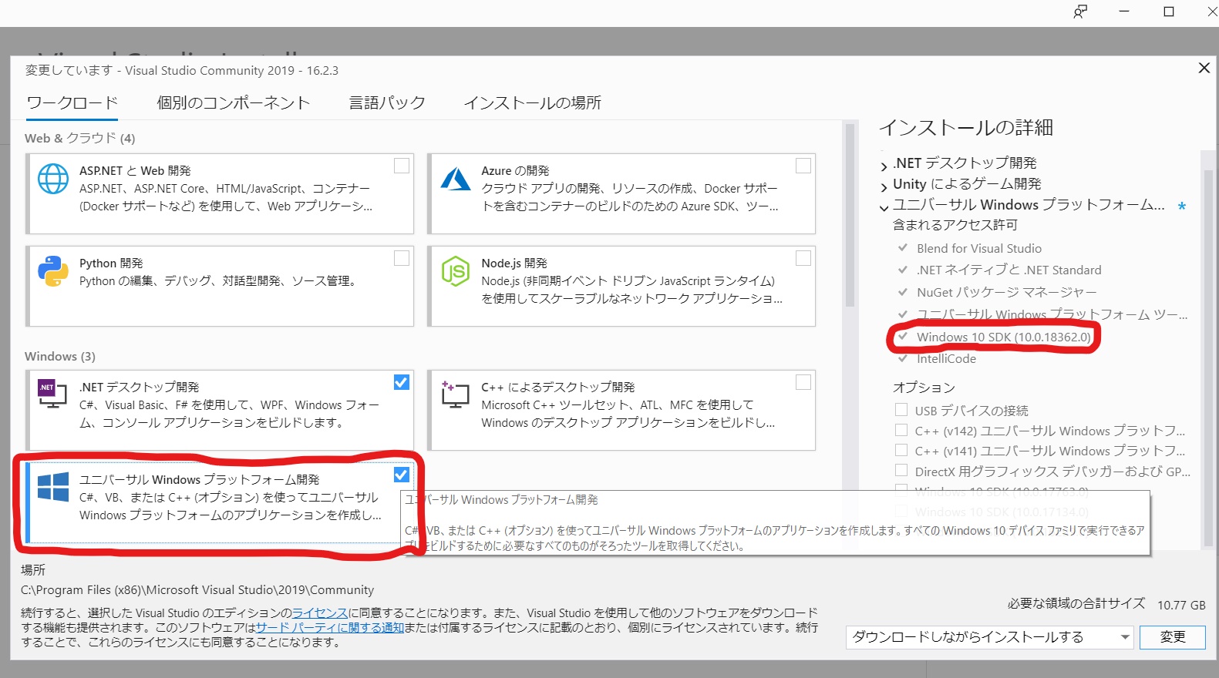Click the 変更 button
Image resolution: width=1219 pixels, height=678 pixels.
click(1173, 637)
